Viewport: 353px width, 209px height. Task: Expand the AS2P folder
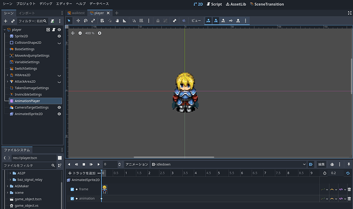pyautogui.click(x=10, y=173)
